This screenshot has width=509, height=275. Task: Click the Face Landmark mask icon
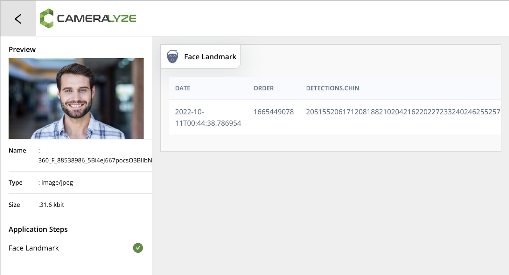pyautogui.click(x=172, y=57)
